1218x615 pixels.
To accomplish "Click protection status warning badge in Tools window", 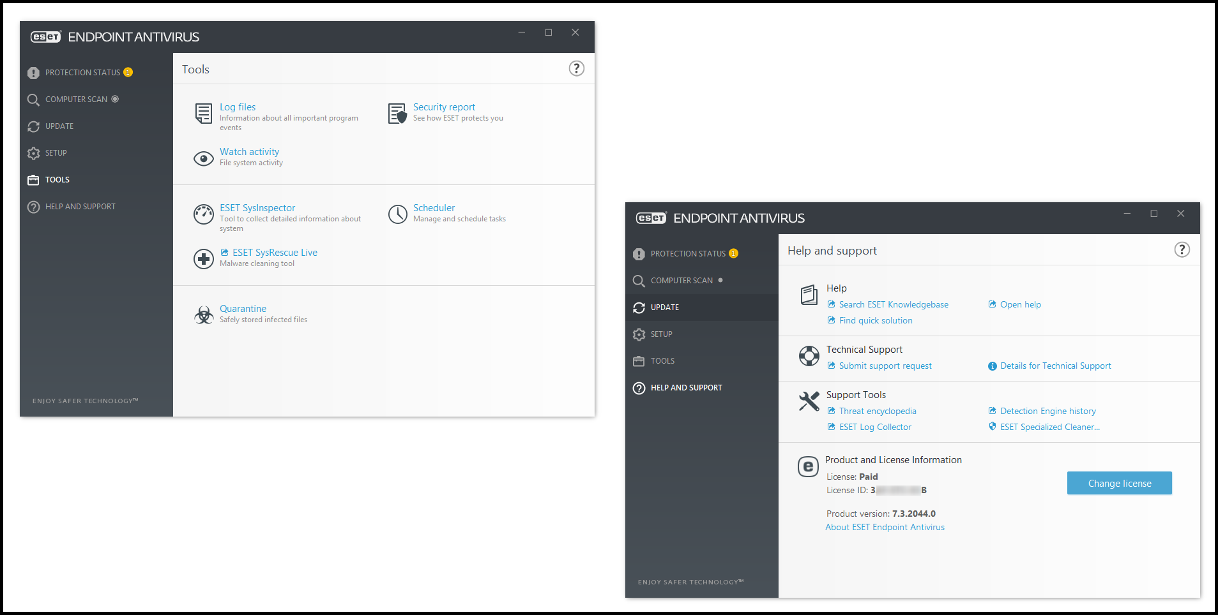I will click(128, 72).
